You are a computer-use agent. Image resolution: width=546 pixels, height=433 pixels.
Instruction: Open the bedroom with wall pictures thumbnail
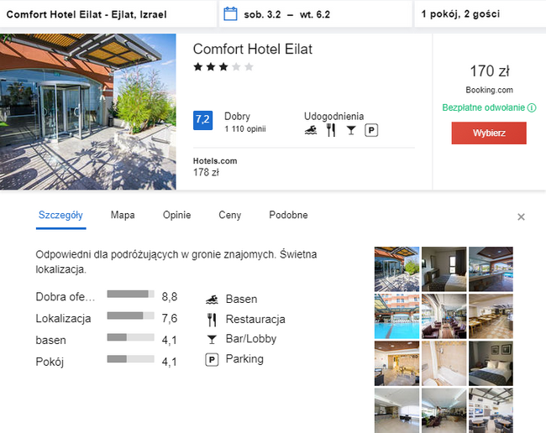coord(491,363)
